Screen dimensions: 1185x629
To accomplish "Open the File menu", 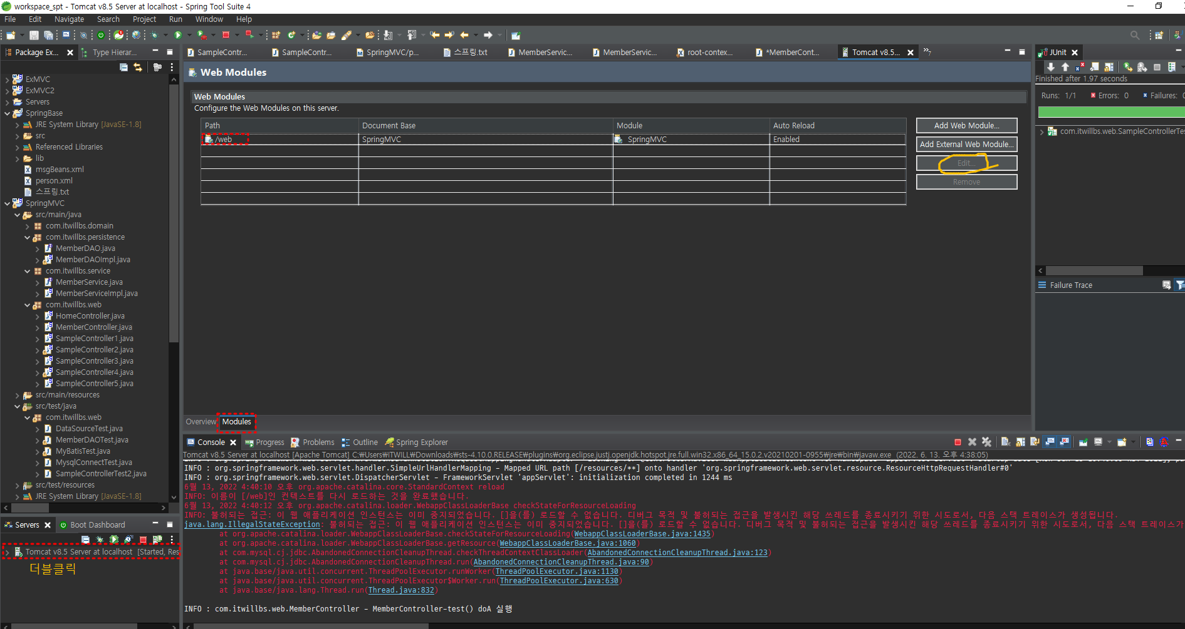I will pyautogui.click(x=10, y=19).
